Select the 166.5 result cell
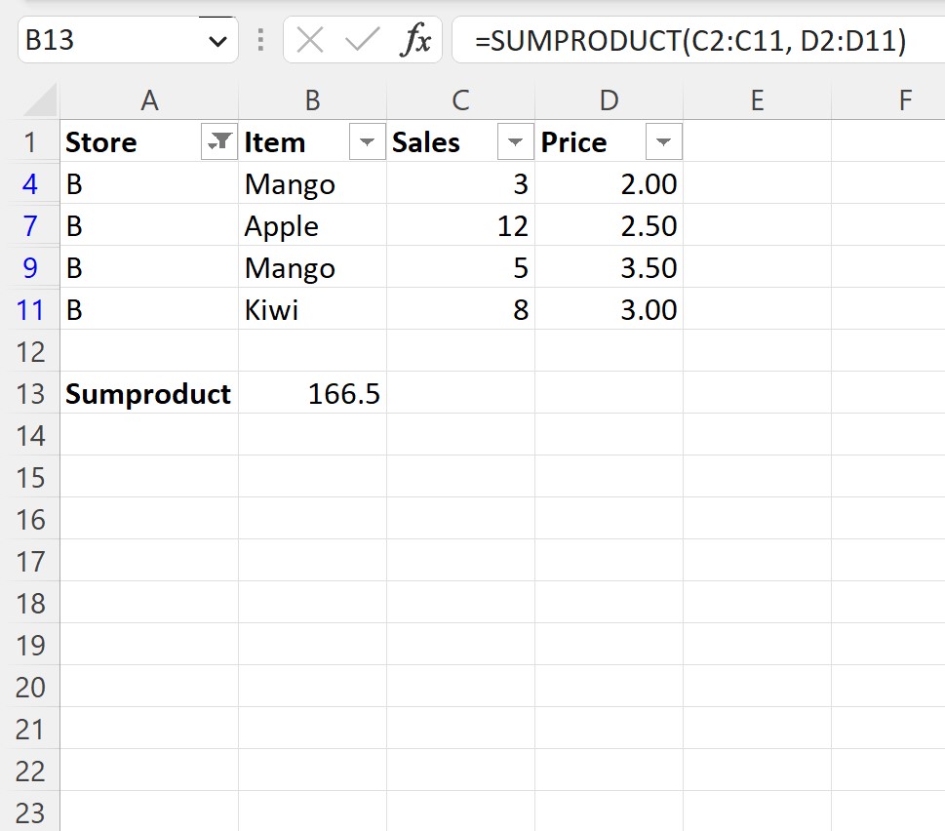 [312, 393]
